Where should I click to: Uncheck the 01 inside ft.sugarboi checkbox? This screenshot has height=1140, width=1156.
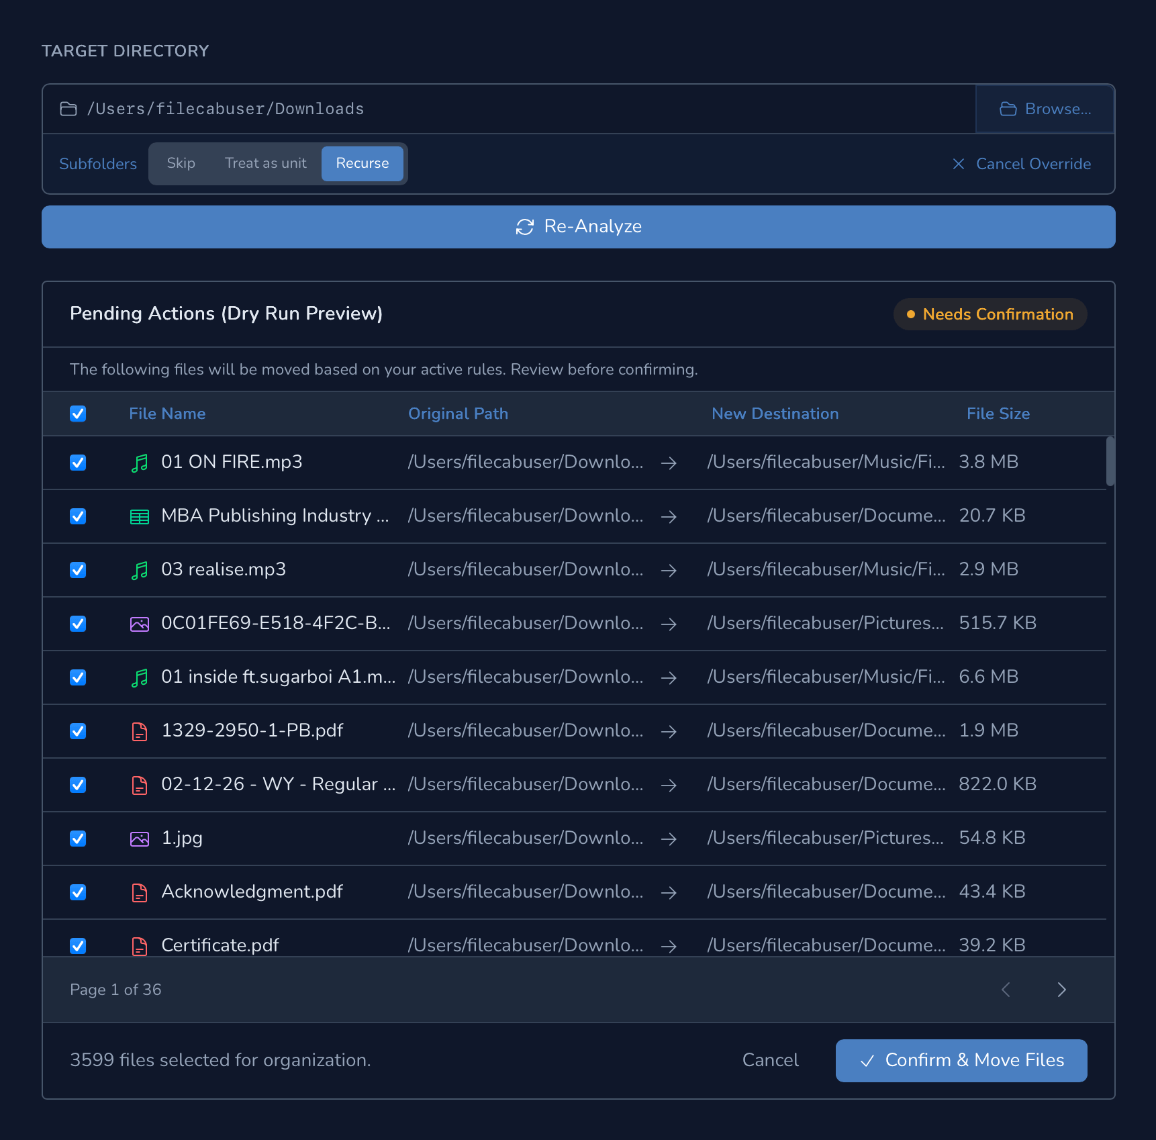coord(78,677)
